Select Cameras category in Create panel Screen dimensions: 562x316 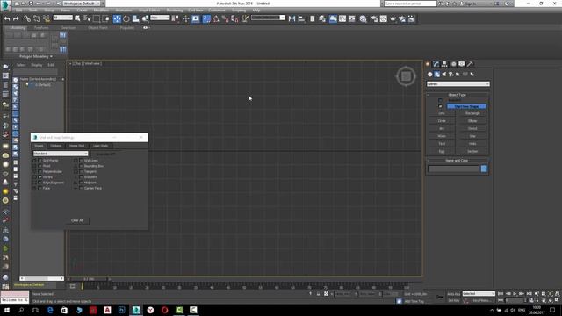click(x=450, y=74)
